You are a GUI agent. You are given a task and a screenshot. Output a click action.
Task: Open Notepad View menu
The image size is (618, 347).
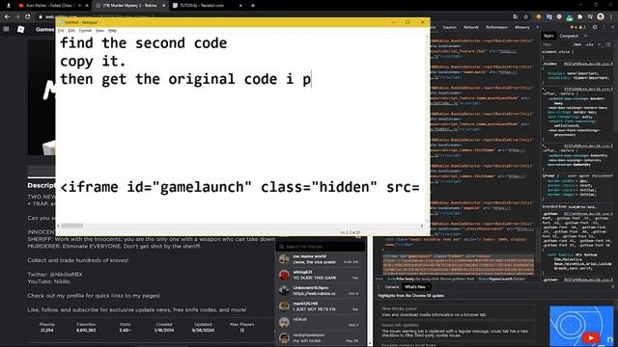click(x=99, y=30)
